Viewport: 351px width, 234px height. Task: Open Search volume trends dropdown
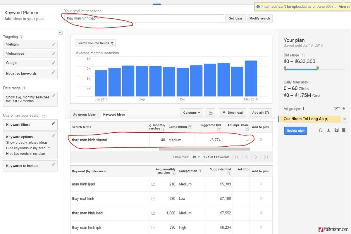click(x=95, y=43)
